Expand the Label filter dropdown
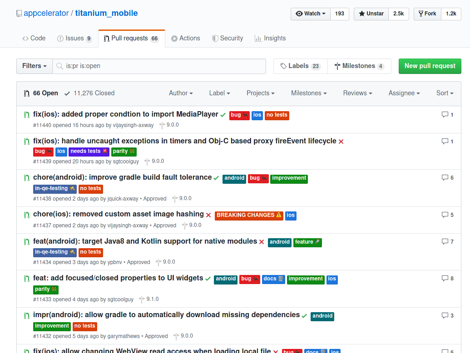470x353 pixels. [x=220, y=93]
